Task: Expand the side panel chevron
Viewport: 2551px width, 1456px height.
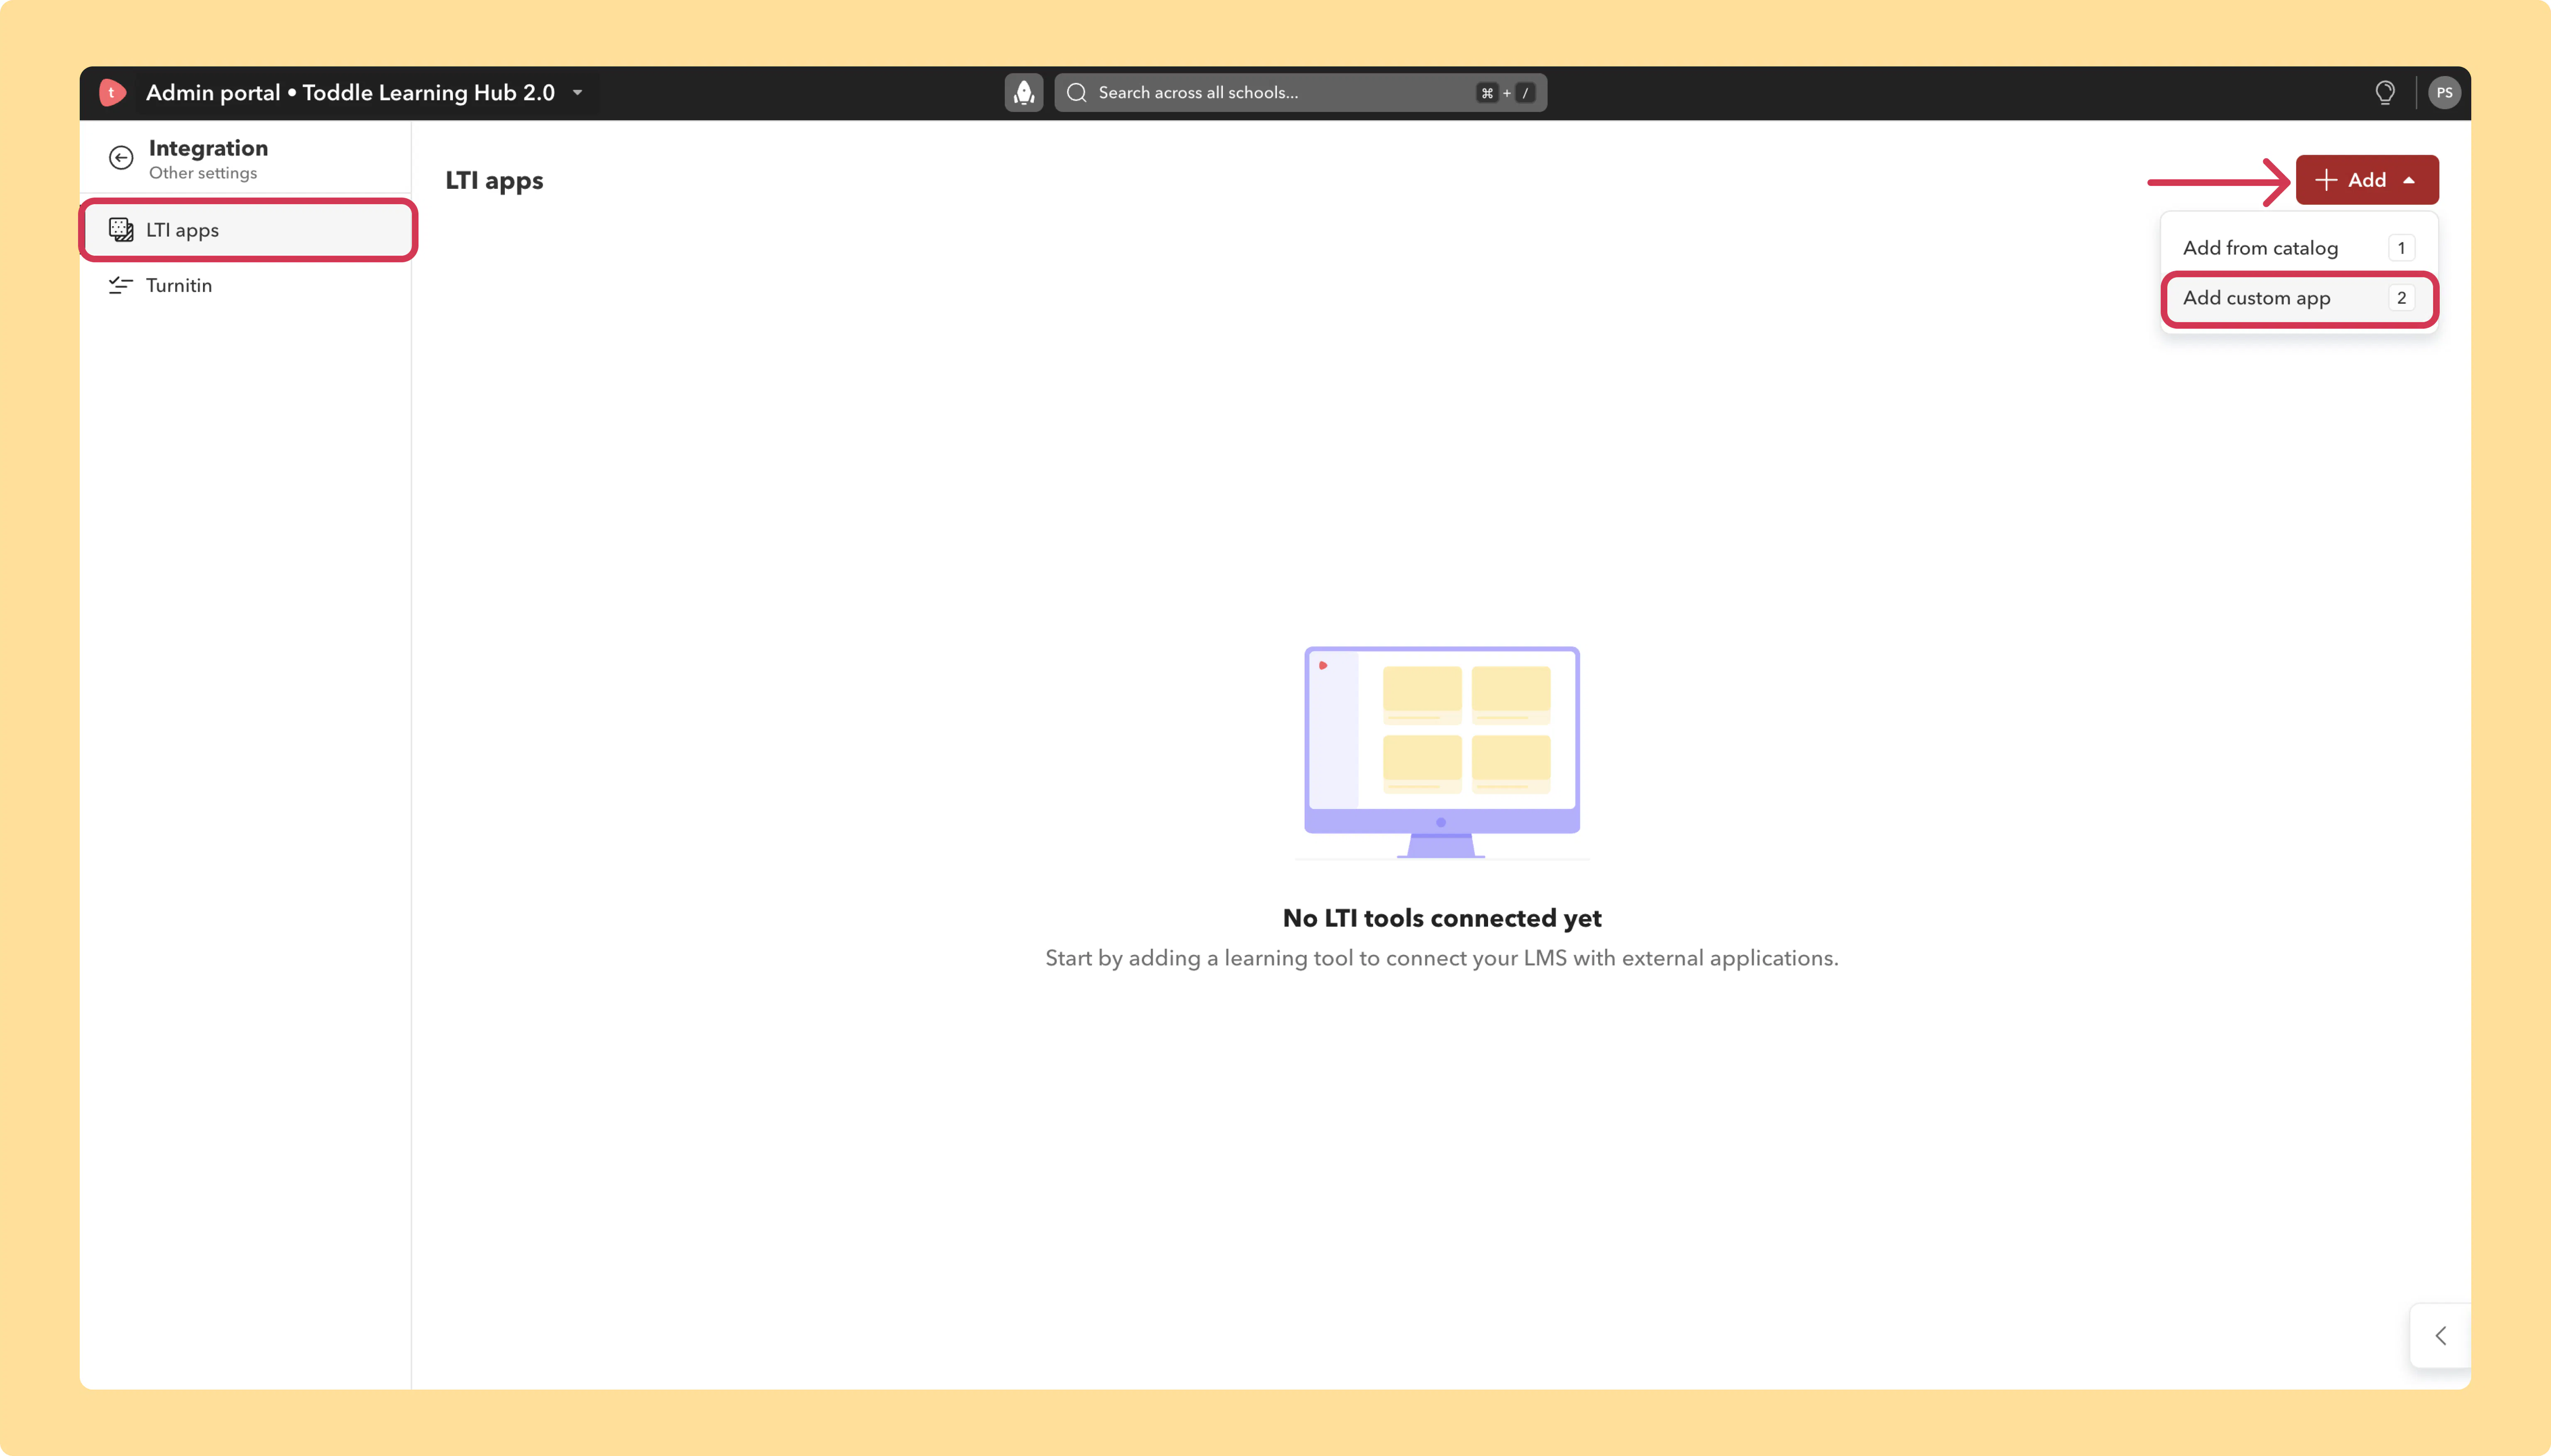Action: pyautogui.click(x=2441, y=1336)
